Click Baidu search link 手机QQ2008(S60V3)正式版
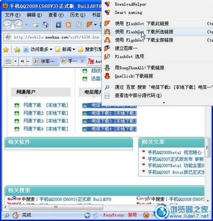This screenshot has height=221, width=213. (x=75, y=199)
